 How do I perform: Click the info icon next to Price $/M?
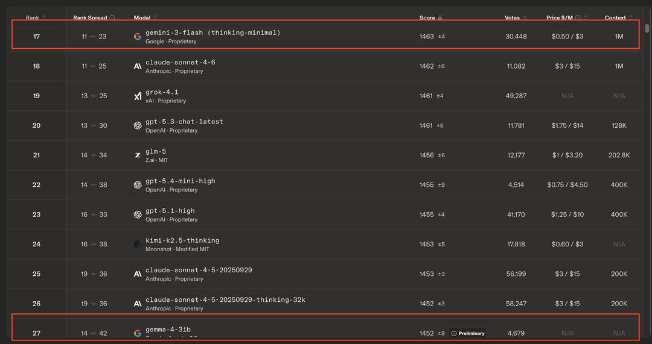point(578,18)
